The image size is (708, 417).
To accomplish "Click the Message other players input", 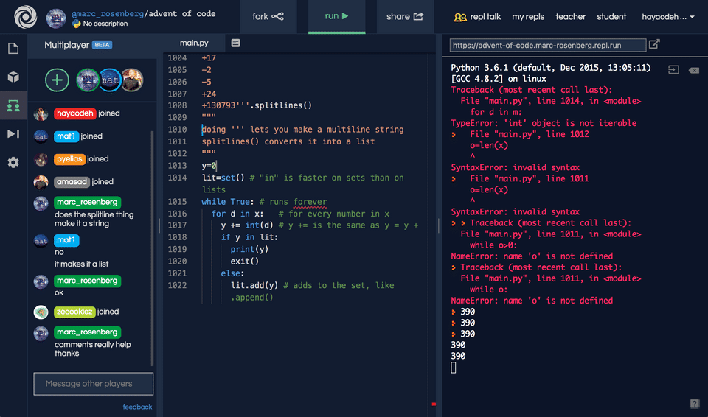I will point(94,384).
